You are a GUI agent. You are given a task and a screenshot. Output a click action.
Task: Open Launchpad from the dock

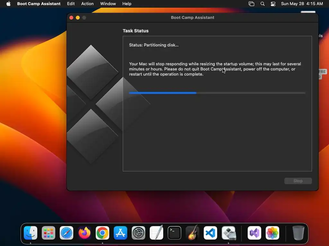coord(49,233)
